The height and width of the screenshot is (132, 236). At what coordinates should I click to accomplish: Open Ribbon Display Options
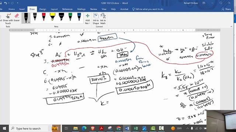(x=204, y=3)
